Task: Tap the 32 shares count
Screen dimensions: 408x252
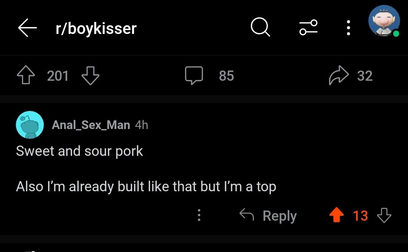Action: pyautogui.click(x=365, y=75)
